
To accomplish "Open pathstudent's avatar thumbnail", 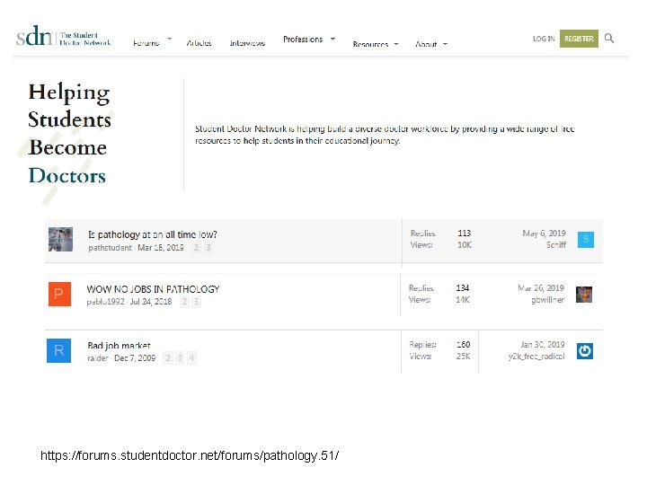I will pos(61,239).
